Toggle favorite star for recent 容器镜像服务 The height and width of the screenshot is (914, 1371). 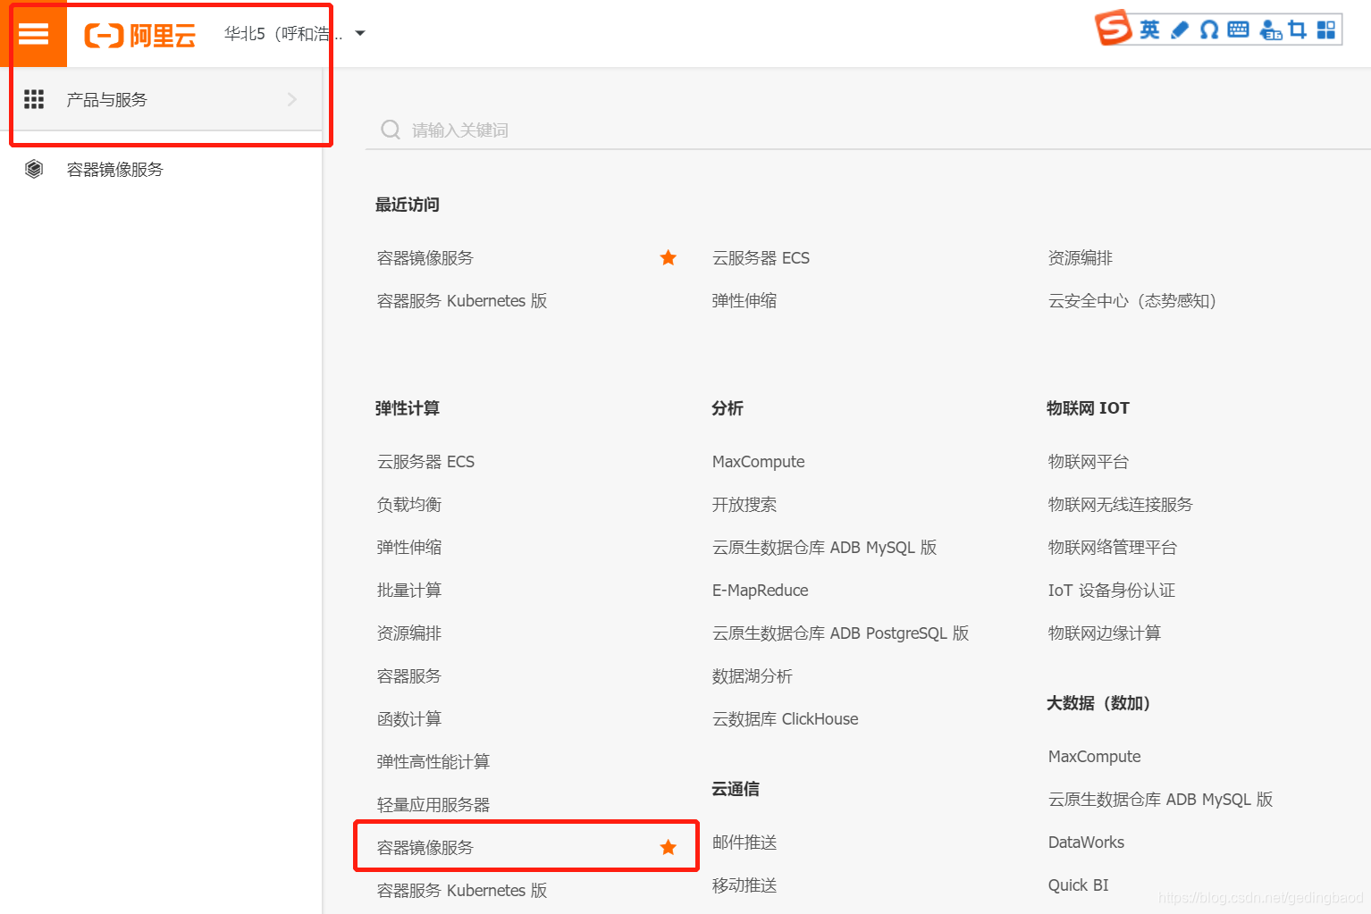(x=669, y=258)
